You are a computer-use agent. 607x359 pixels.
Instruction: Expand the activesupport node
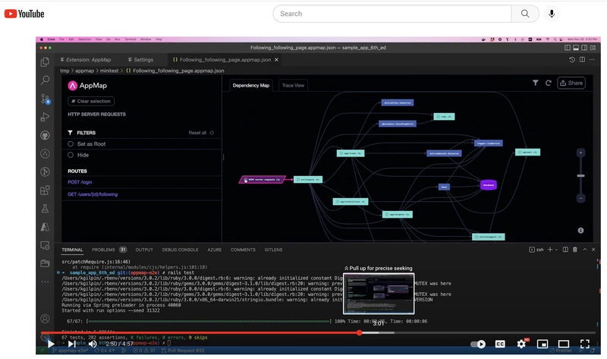click(x=476, y=237)
